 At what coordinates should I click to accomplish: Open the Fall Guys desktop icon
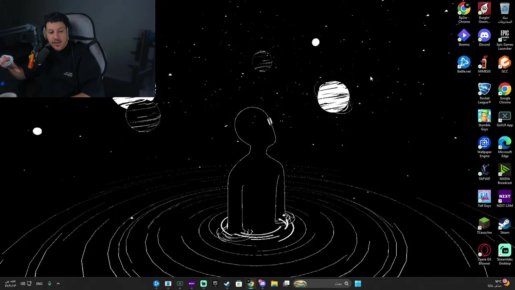coord(484,199)
